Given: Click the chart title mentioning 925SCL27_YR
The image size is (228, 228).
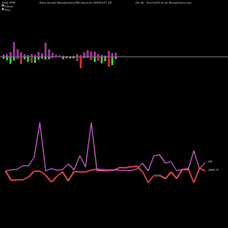Looking at the screenshot, I should click(x=75, y=3).
